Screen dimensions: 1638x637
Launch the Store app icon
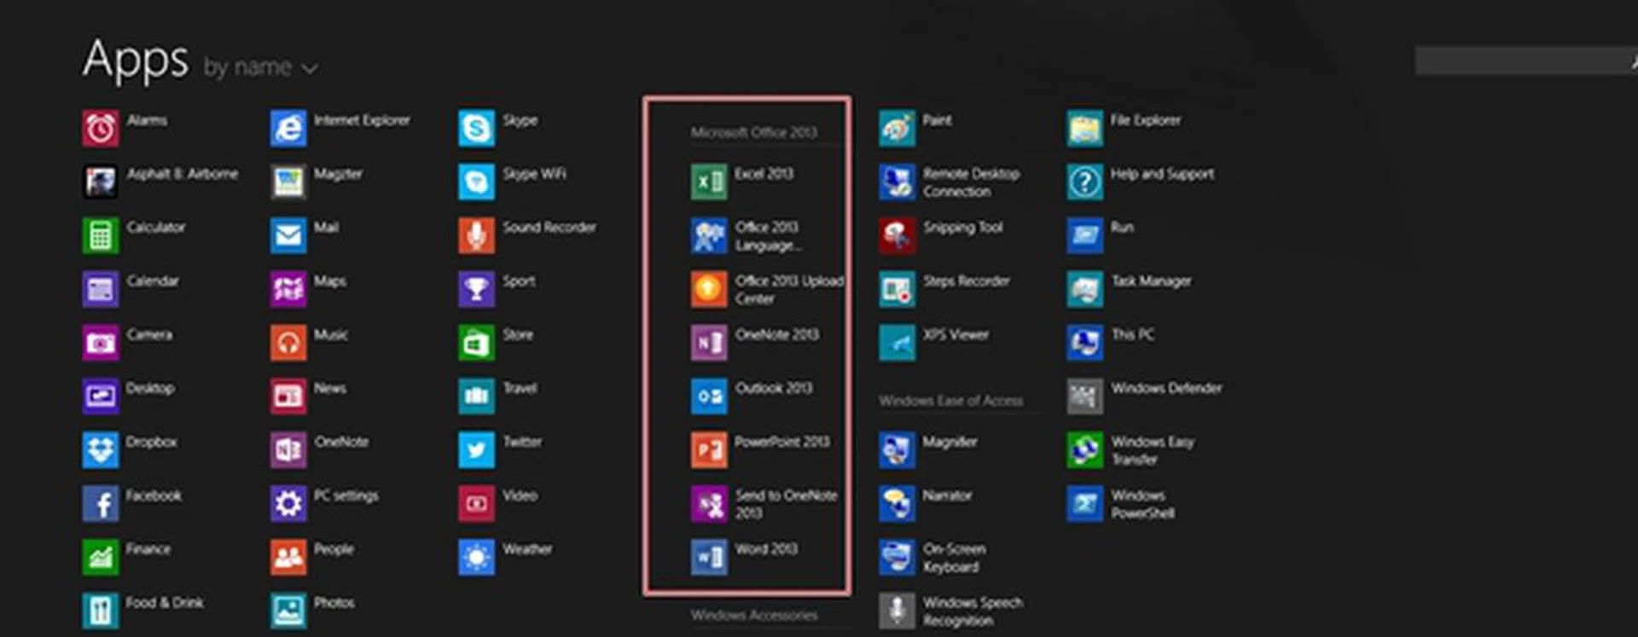pyautogui.click(x=476, y=344)
